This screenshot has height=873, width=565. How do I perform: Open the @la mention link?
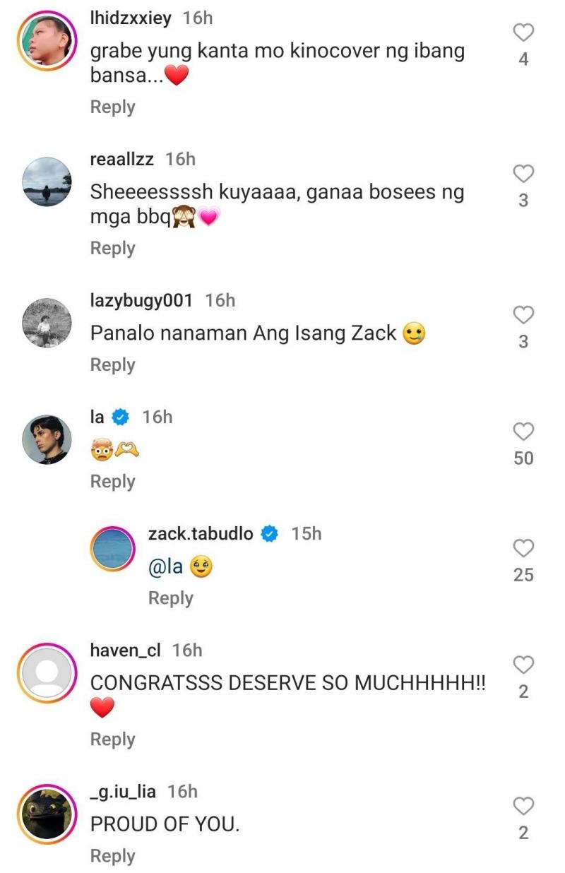click(x=165, y=567)
